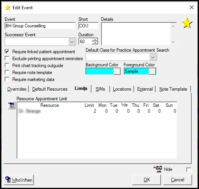This screenshot has width=199, height=189.
Task: Increase Duration with the up spinner arrow
Action: coord(95,40)
